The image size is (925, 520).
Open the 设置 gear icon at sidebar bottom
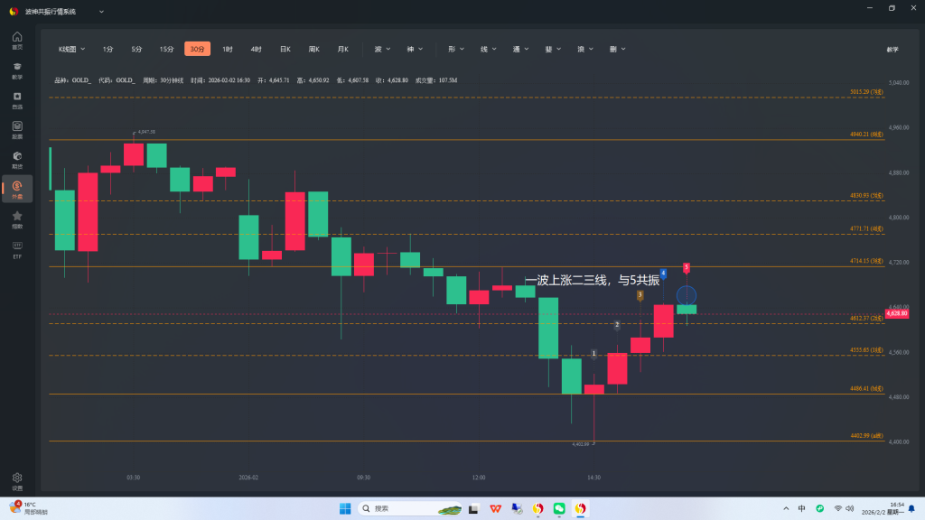(17, 480)
